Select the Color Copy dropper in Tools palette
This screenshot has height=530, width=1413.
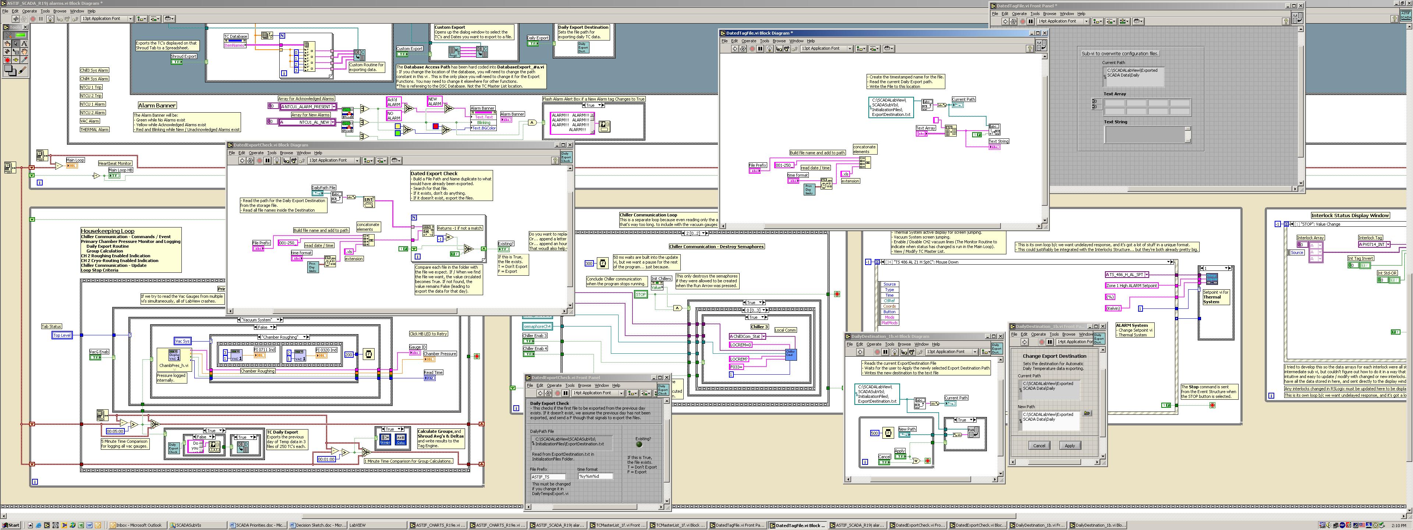click(24, 60)
